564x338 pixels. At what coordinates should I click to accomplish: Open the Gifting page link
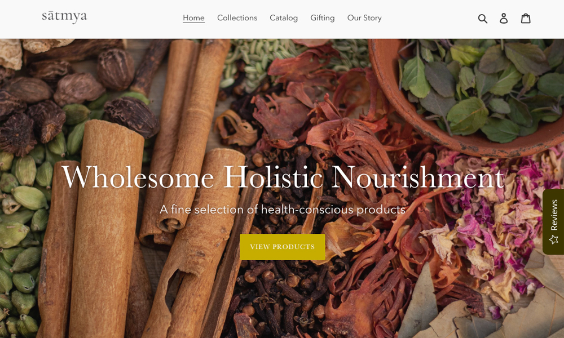tap(322, 18)
